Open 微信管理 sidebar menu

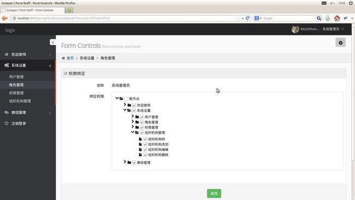(x=28, y=113)
